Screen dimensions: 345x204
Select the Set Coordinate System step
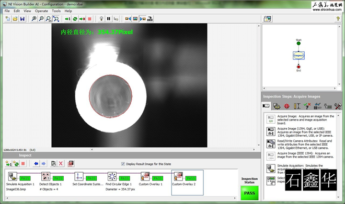[x=79, y=176]
